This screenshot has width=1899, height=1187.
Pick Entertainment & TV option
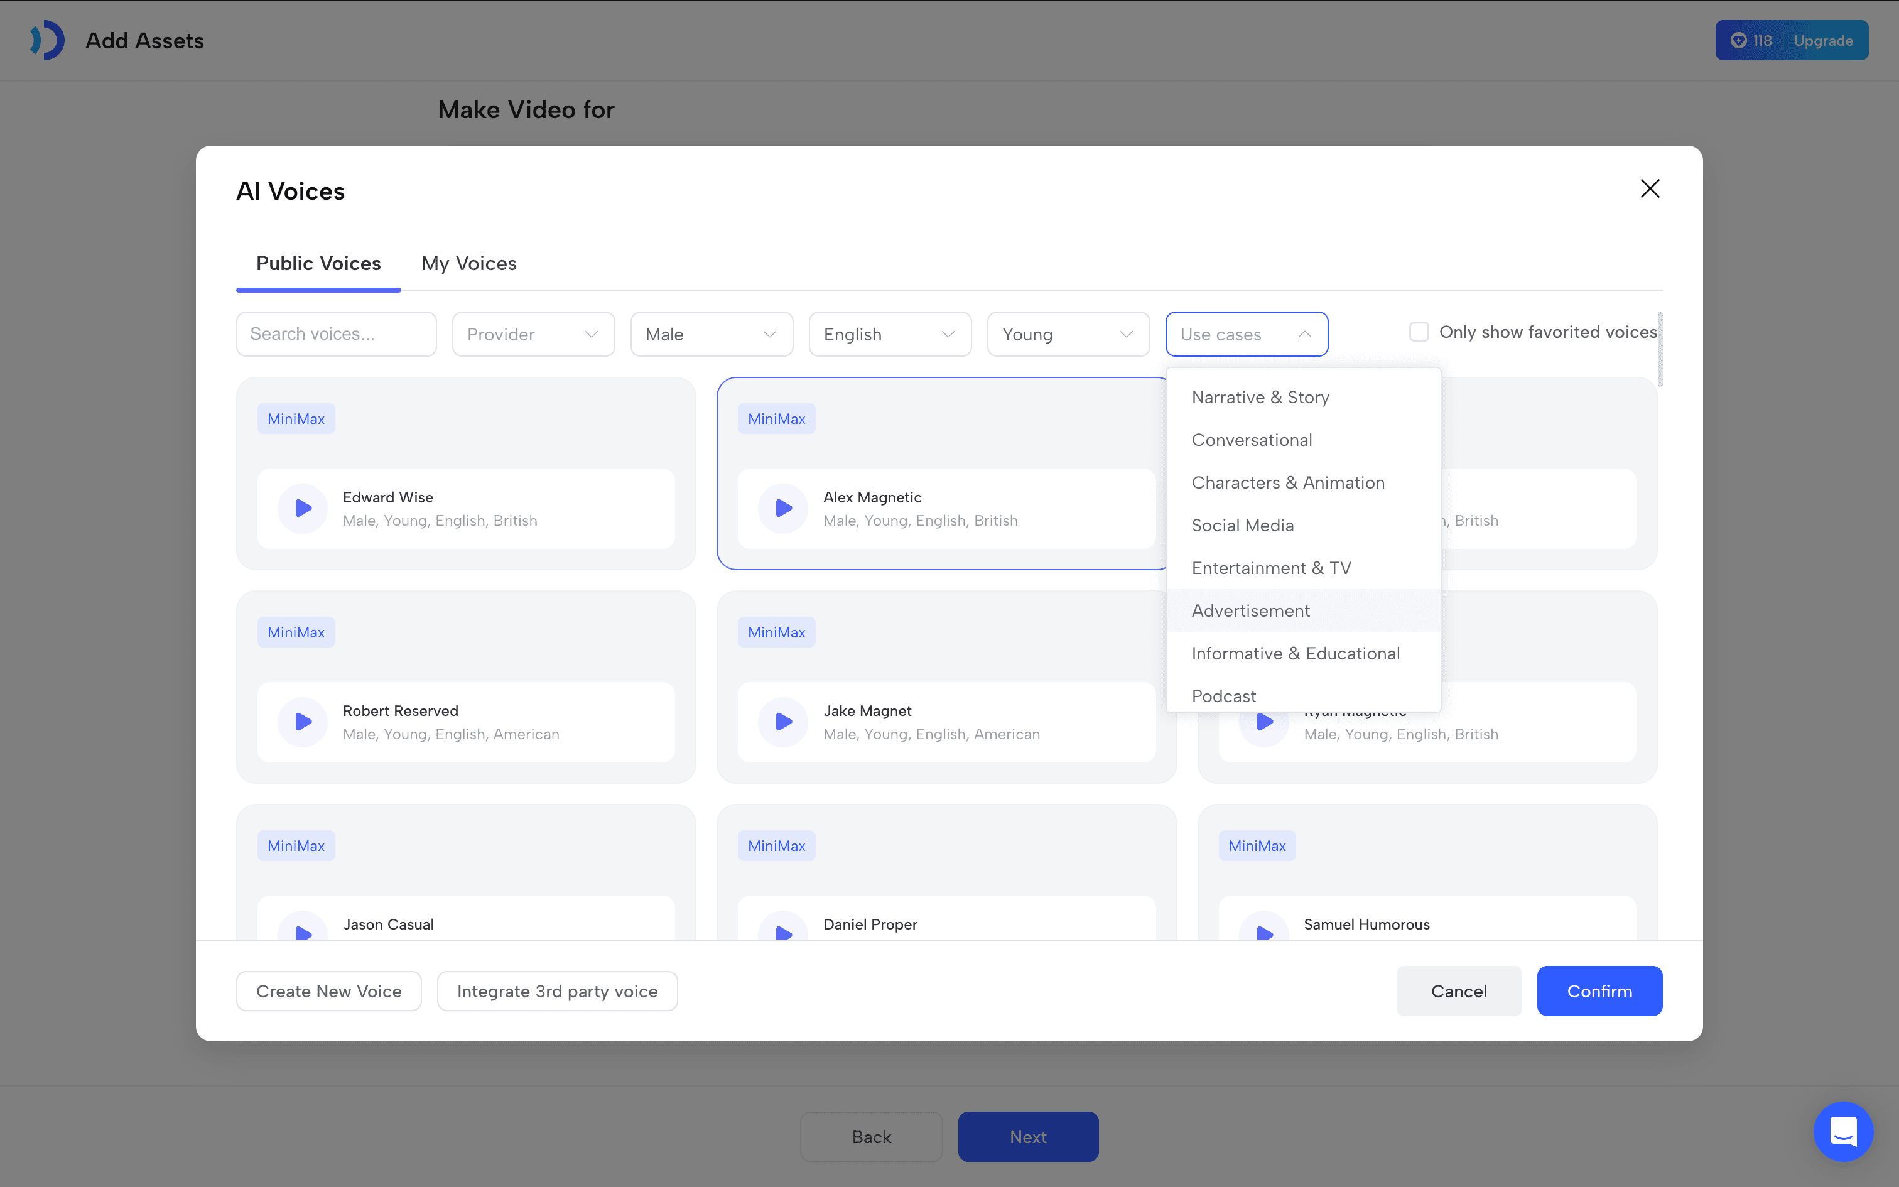point(1304,568)
